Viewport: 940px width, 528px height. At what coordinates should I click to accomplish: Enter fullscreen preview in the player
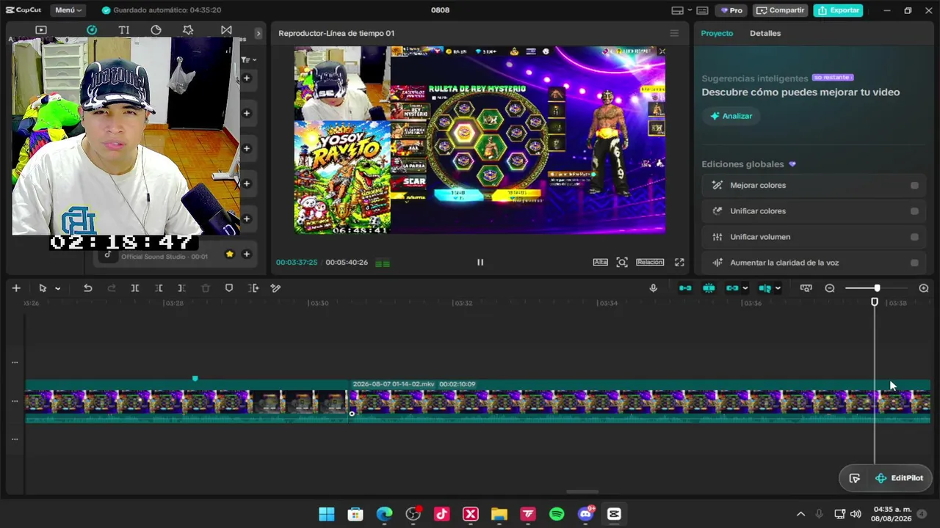point(679,262)
